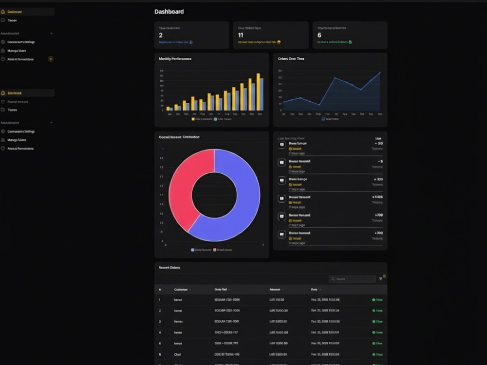Click the box icon of the fifth activity feed entry
Screen dimensions: 487x365
click(x=281, y=217)
